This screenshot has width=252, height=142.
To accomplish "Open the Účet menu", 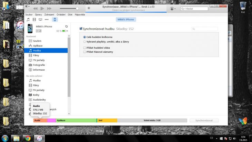I will [x=70, y=14].
